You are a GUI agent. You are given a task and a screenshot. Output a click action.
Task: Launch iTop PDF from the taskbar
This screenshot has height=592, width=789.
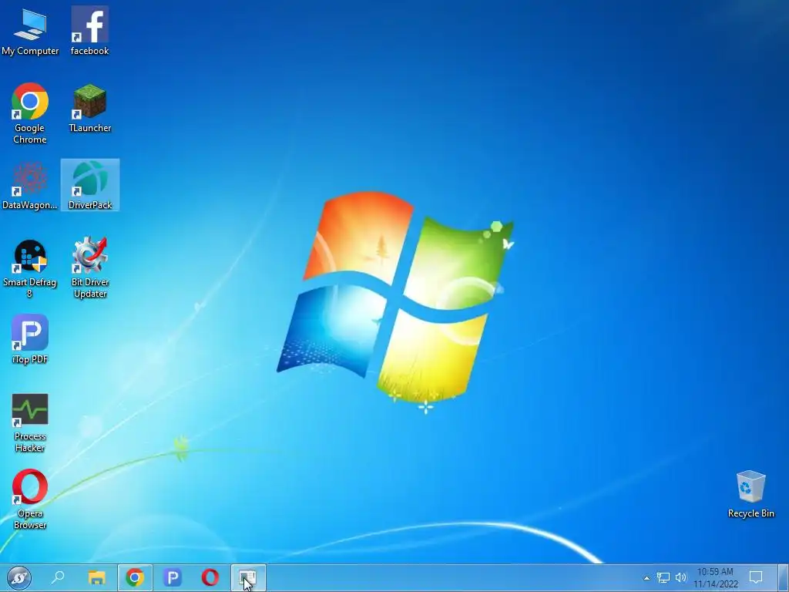click(172, 578)
